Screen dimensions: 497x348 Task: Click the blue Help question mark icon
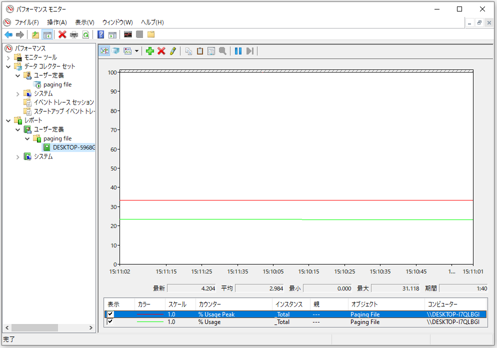tap(100, 34)
